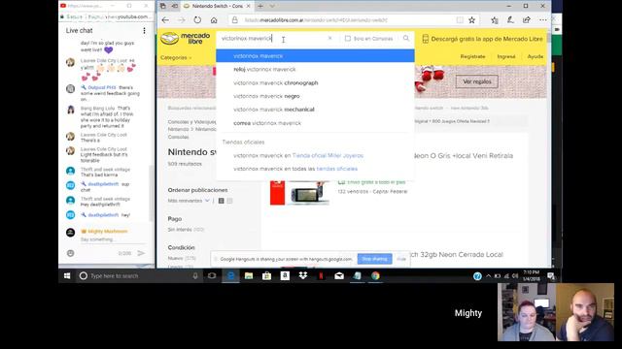Open the emoji picker in live chat
Viewport: 622px width, 349px height.
(70, 253)
